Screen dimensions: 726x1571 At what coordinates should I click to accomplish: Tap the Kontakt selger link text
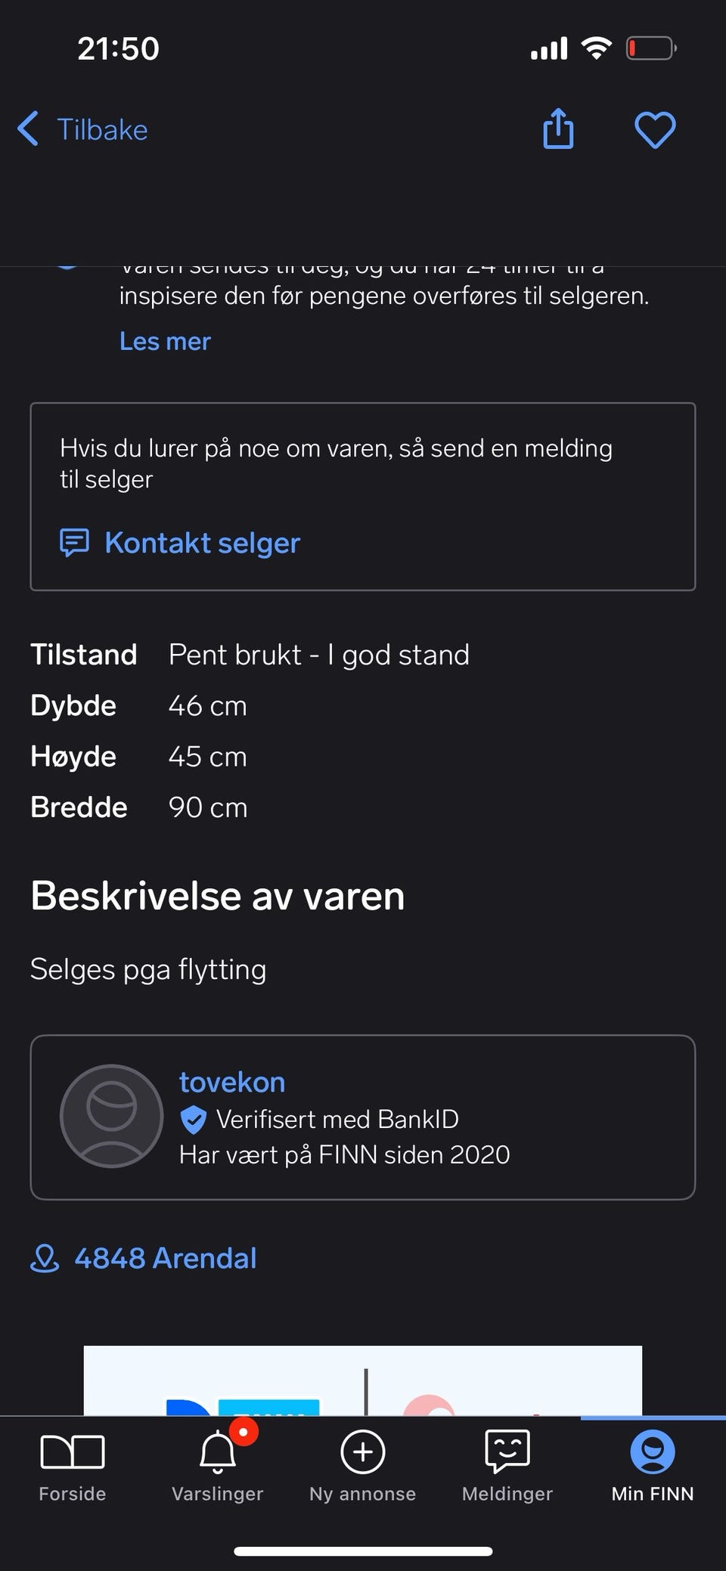pyautogui.click(x=203, y=543)
